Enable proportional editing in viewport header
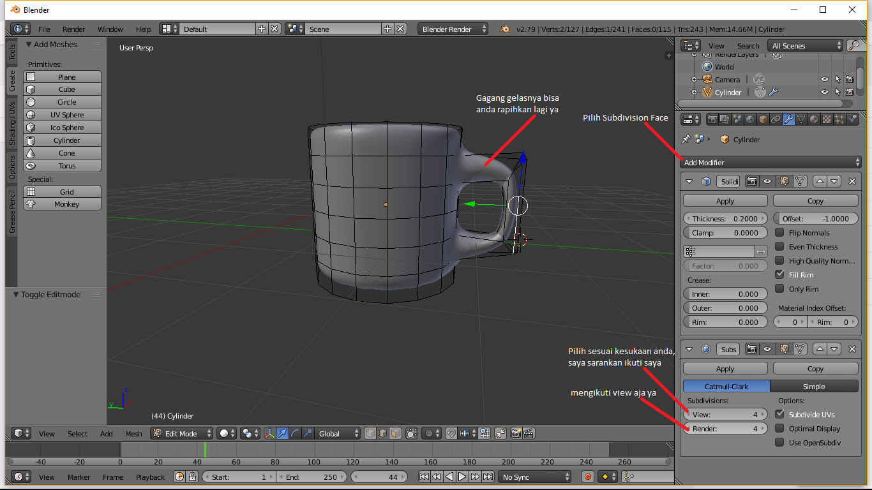Viewport: 872px width, 490px height. pyautogui.click(x=428, y=433)
